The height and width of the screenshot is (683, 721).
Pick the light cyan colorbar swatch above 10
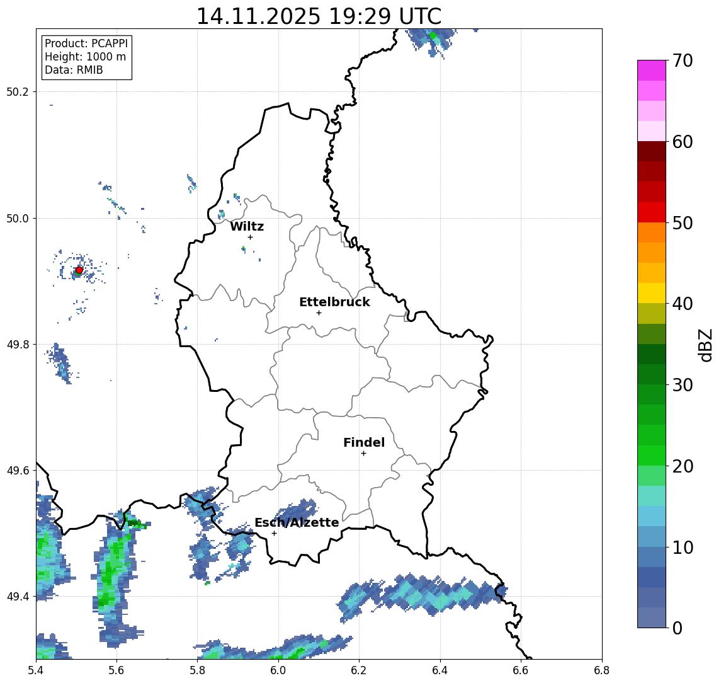[x=652, y=516]
